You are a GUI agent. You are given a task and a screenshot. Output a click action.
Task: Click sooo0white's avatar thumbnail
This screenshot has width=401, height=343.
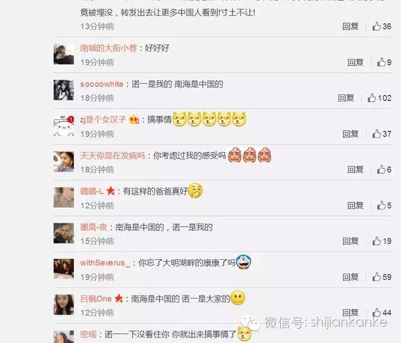pyautogui.click(x=64, y=90)
